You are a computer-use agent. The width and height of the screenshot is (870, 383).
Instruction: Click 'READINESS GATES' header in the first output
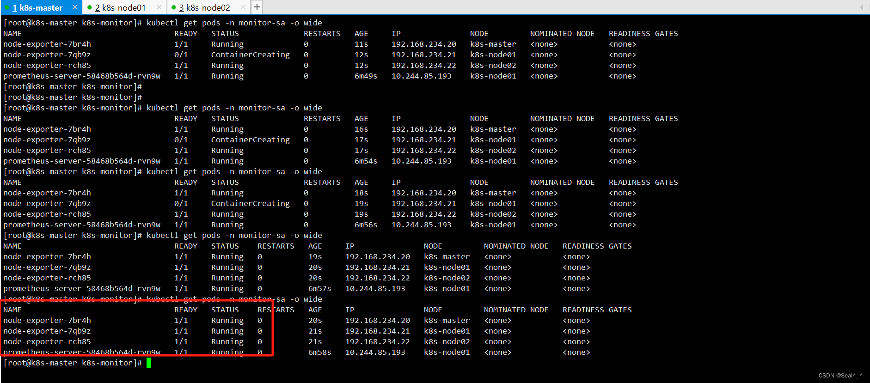[643, 33]
